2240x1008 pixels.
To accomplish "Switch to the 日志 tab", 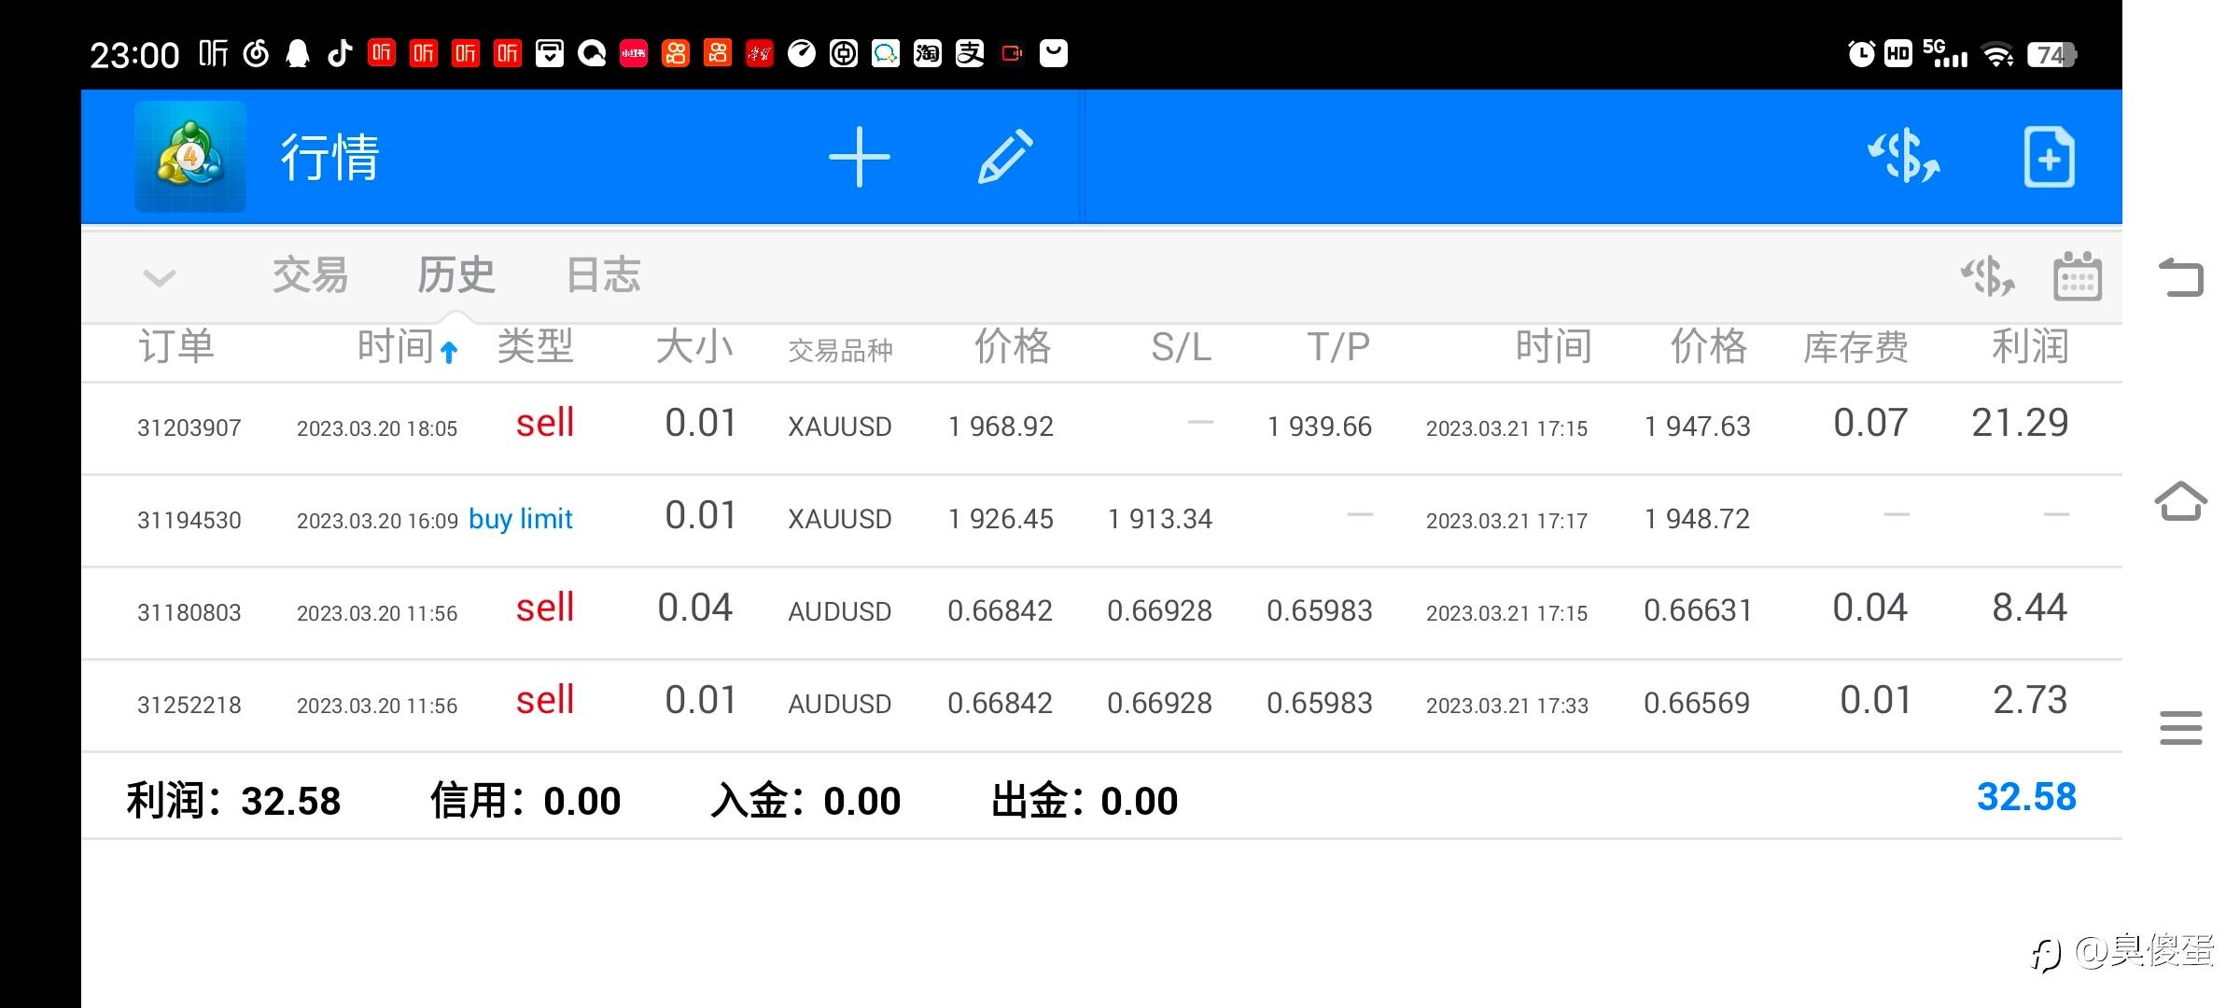I will tap(603, 275).
